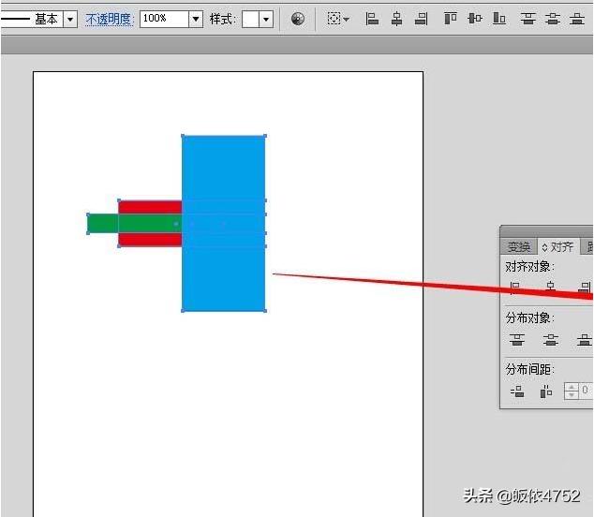This screenshot has width=594, height=517.
Task: Click vertical distribute space icon under 分布间距
Action: click(517, 391)
